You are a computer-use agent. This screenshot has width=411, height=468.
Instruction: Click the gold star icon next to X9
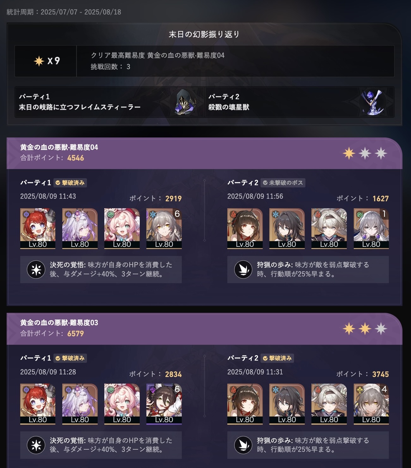coord(39,61)
